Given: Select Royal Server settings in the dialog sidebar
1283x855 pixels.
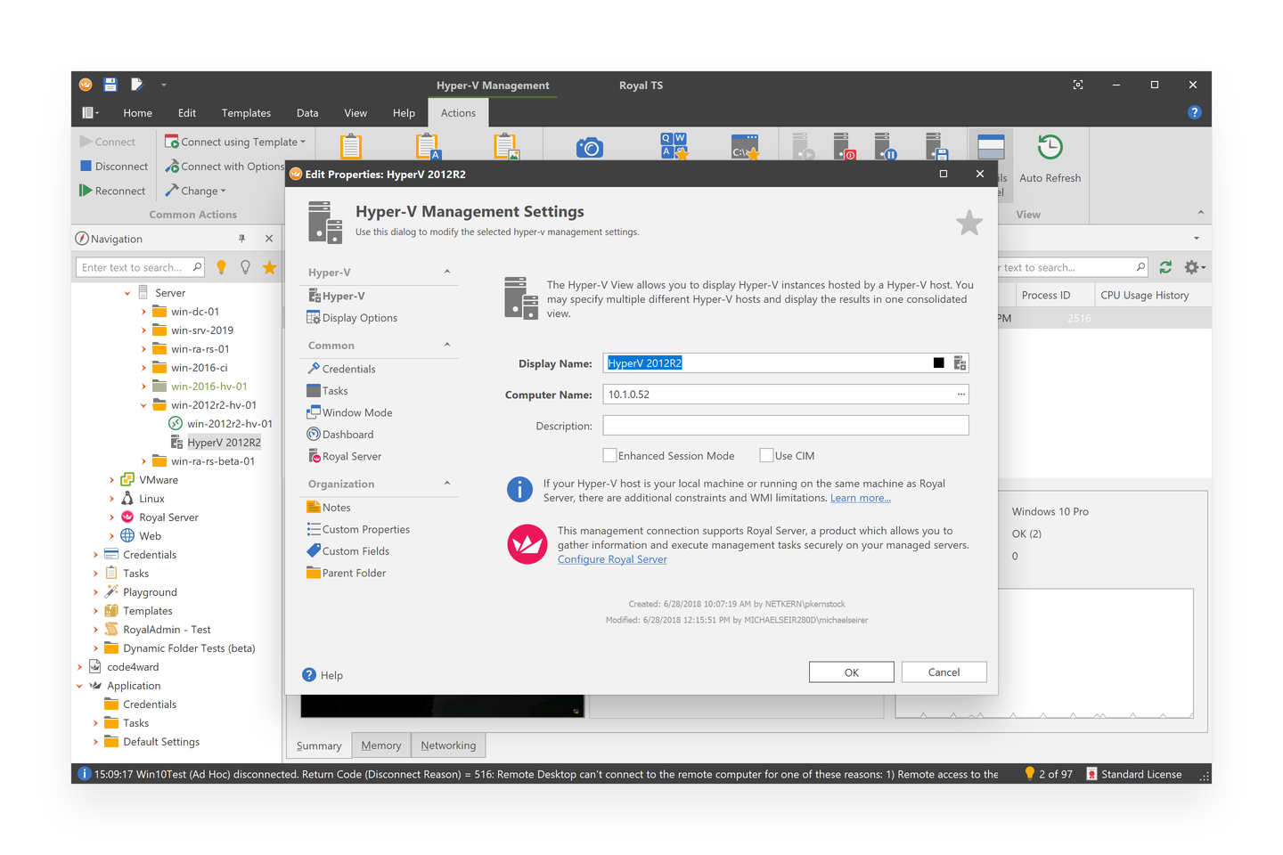Looking at the screenshot, I should (351, 456).
